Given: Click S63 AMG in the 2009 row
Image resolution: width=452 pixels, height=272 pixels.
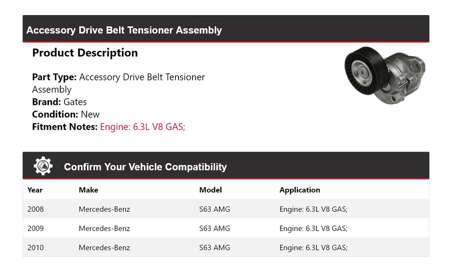Looking at the screenshot, I should coord(214,228).
